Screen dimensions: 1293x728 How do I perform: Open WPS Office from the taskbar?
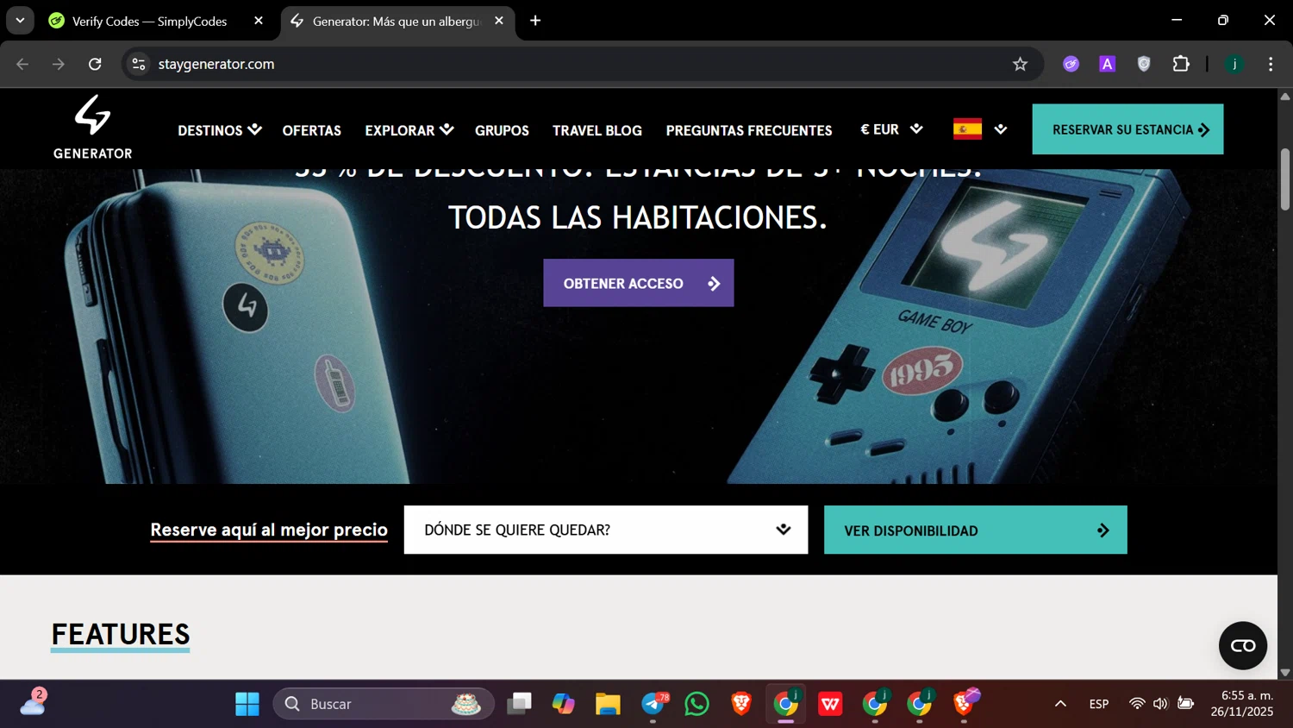(830, 704)
